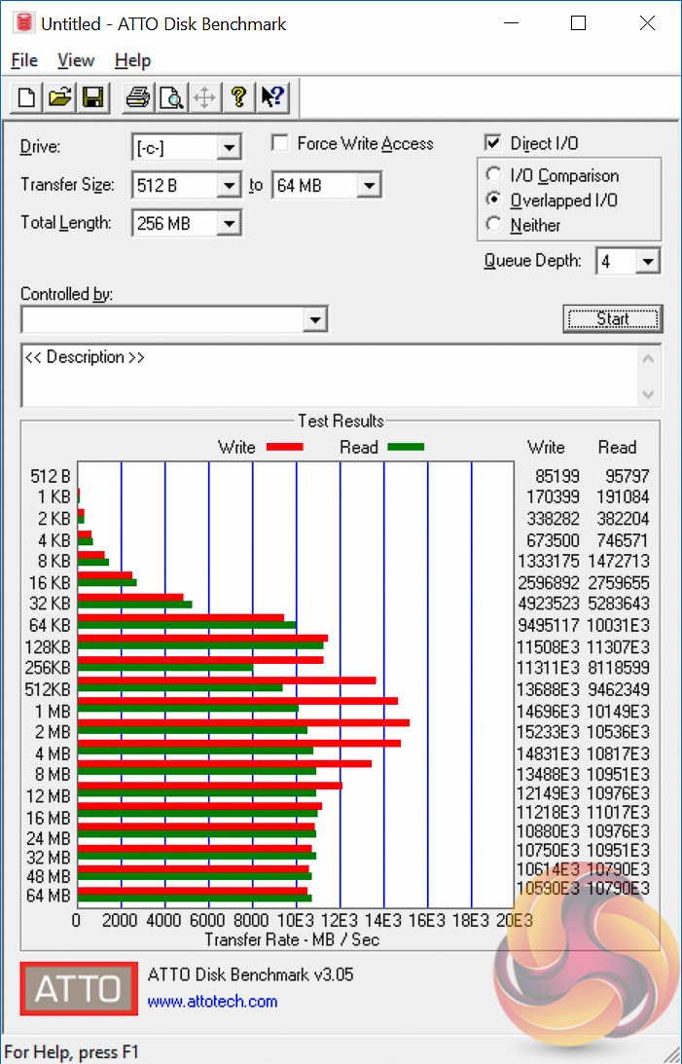Click the 512KB row label in the chart
Screen dimensions: 682x1064
(48, 689)
